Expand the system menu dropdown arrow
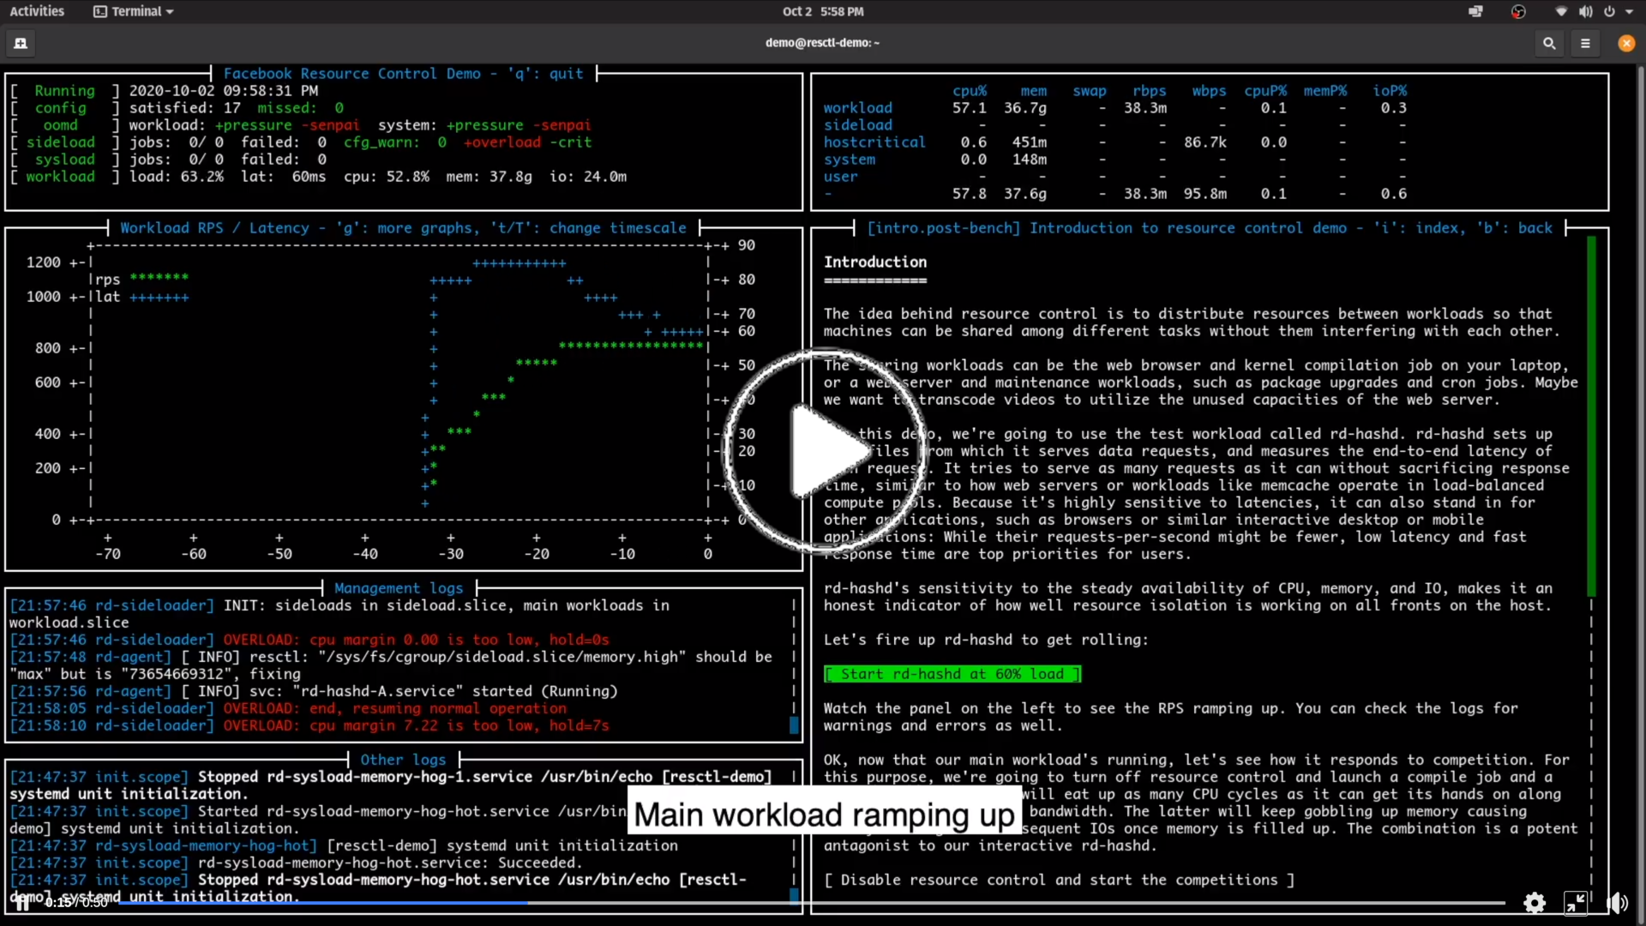Image resolution: width=1646 pixels, height=926 pixels. click(1629, 12)
